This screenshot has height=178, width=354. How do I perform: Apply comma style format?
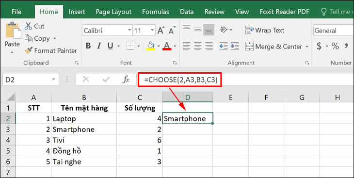(346, 46)
